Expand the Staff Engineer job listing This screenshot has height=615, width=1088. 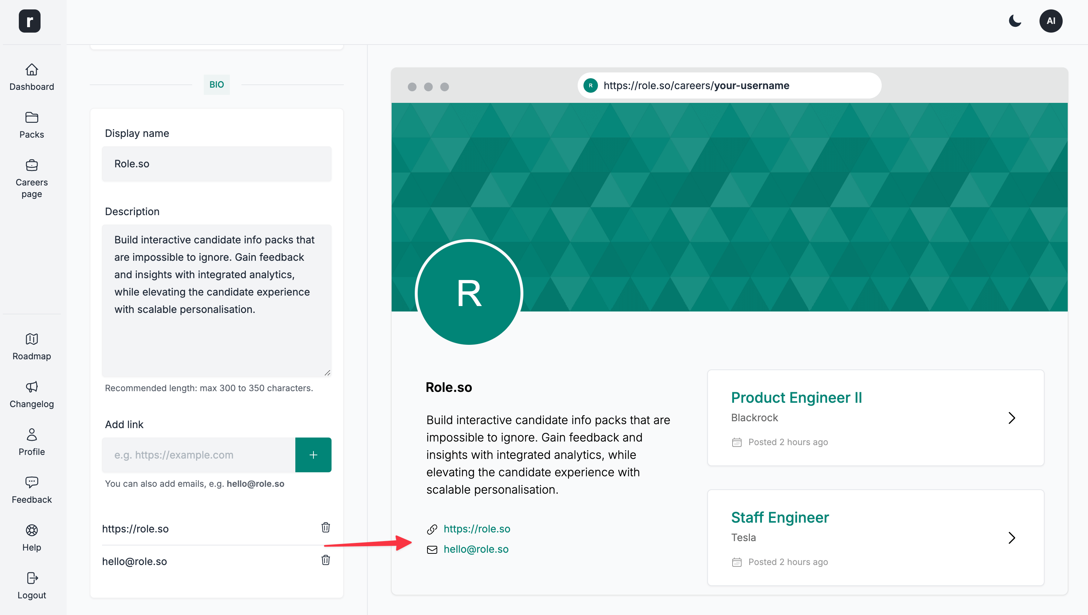[1012, 537]
